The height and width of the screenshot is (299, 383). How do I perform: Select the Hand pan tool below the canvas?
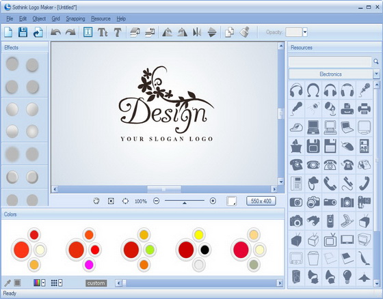tap(96, 201)
